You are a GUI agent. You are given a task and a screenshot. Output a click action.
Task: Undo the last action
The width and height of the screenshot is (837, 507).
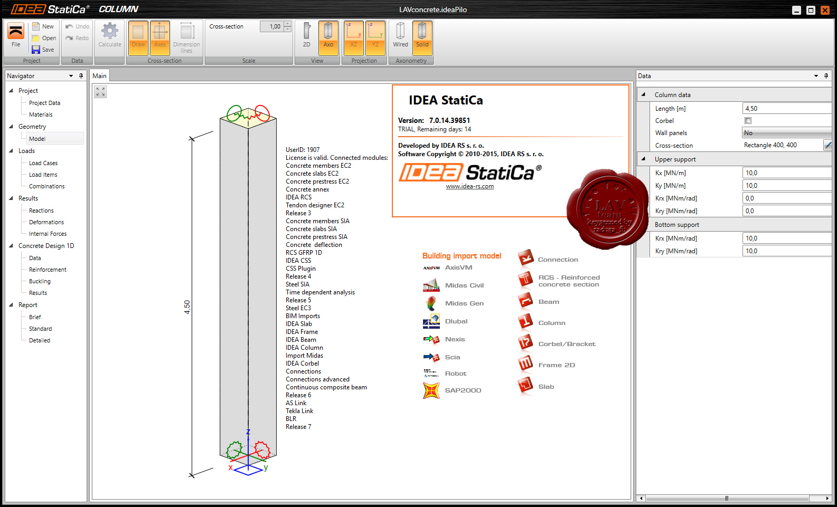click(78, 26)
